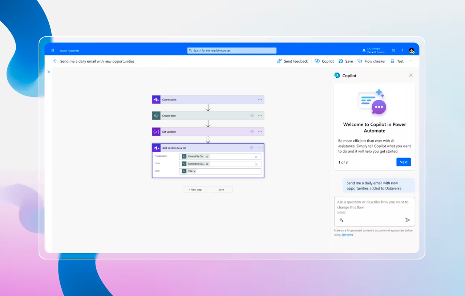Click the Save button below the flow

pyautogui.click(x=221, y=190)
